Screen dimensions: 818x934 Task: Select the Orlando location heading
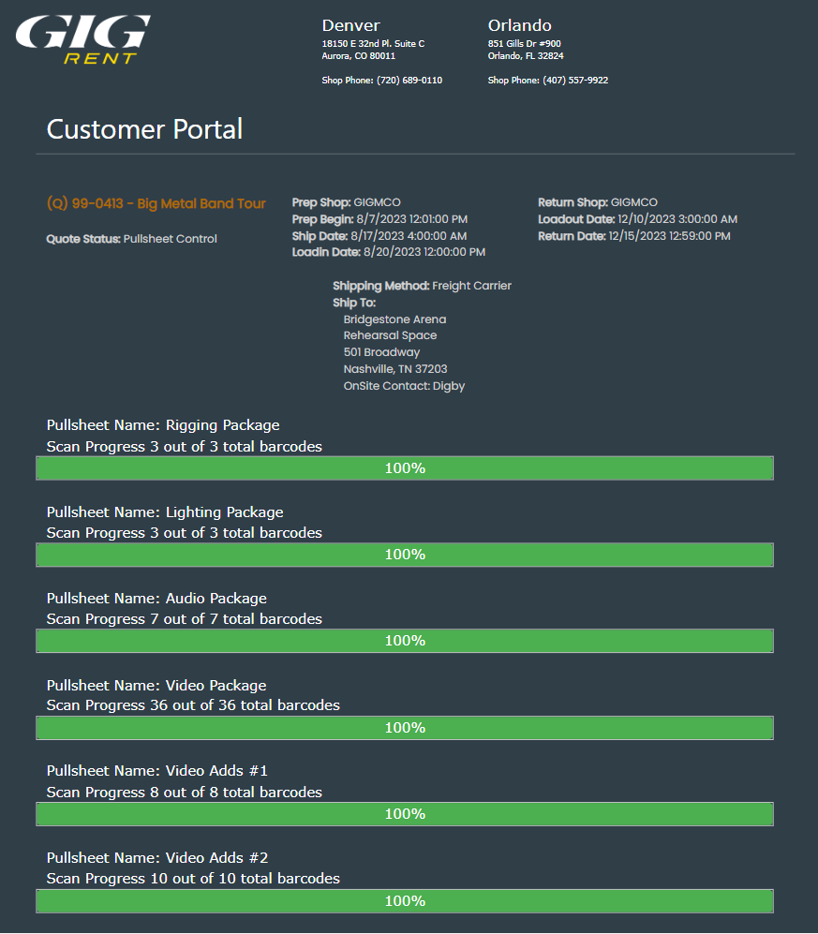[520, 25]
